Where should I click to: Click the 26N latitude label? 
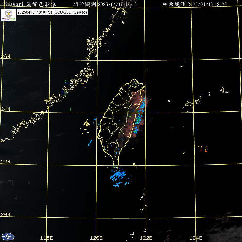5,56
